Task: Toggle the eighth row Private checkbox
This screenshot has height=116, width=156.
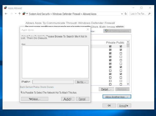Action: (110, 71)
